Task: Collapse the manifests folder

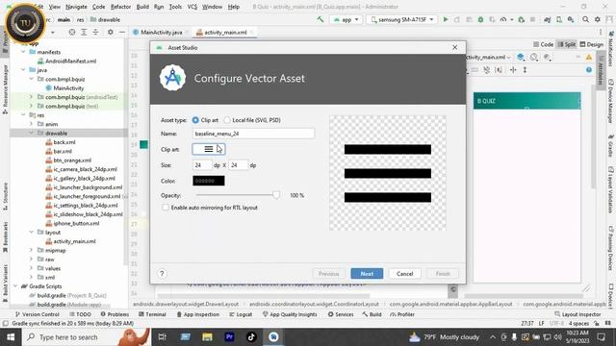Action: click(23, 52)
